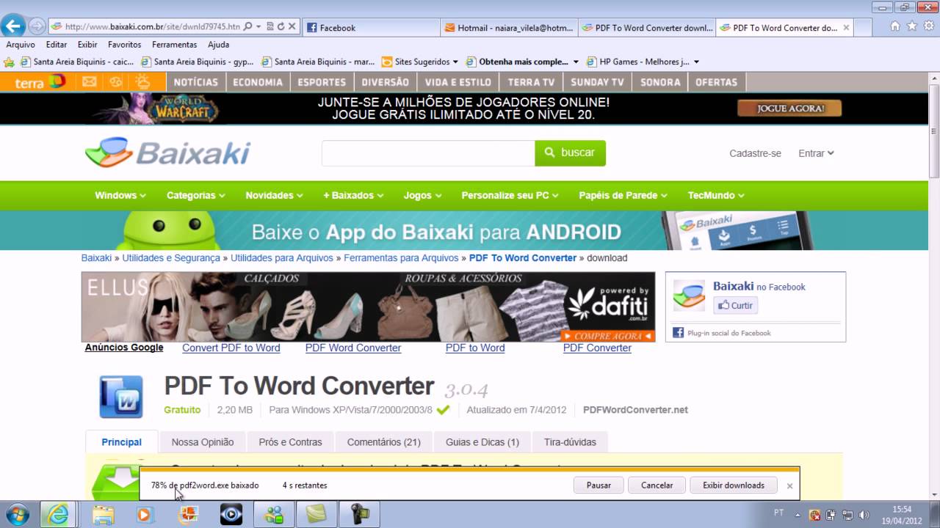
Task: Open the Arquivo menu
Action: click(x=21, y=45)
